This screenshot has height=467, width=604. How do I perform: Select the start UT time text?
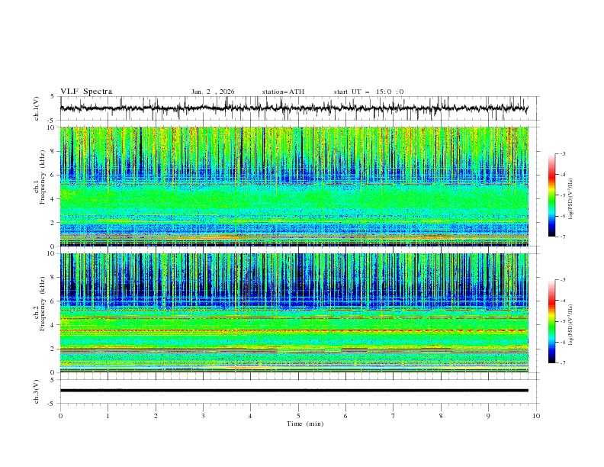point(368,92)
